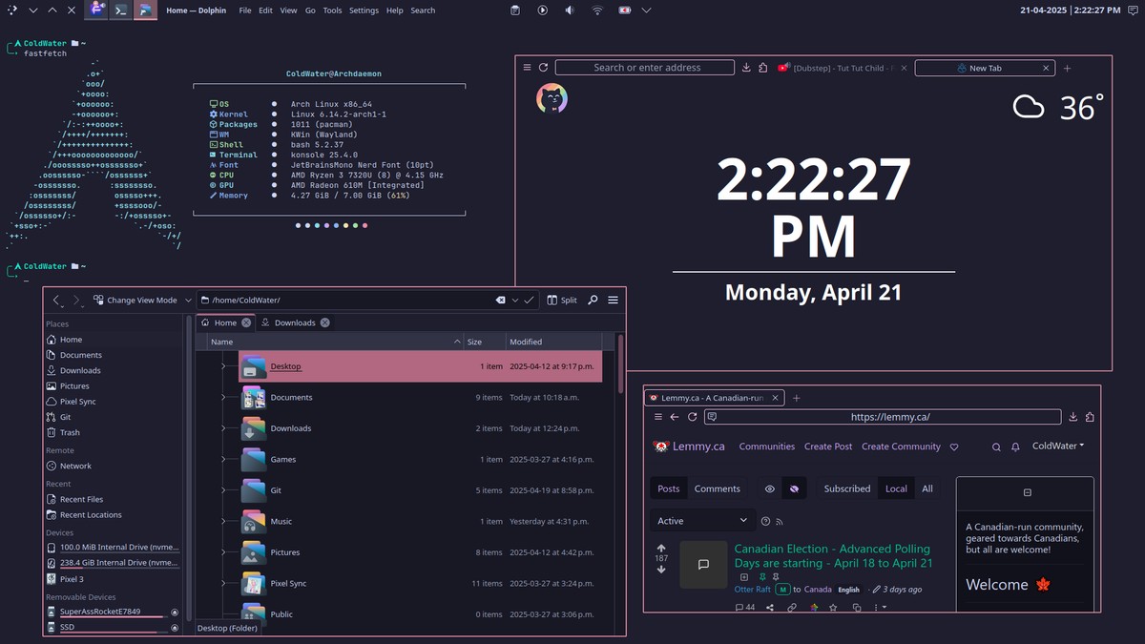Open the Tools menu in the menu bar
Image resolution: width=1145 pixels, height=644 pixels.
point(332,10)
